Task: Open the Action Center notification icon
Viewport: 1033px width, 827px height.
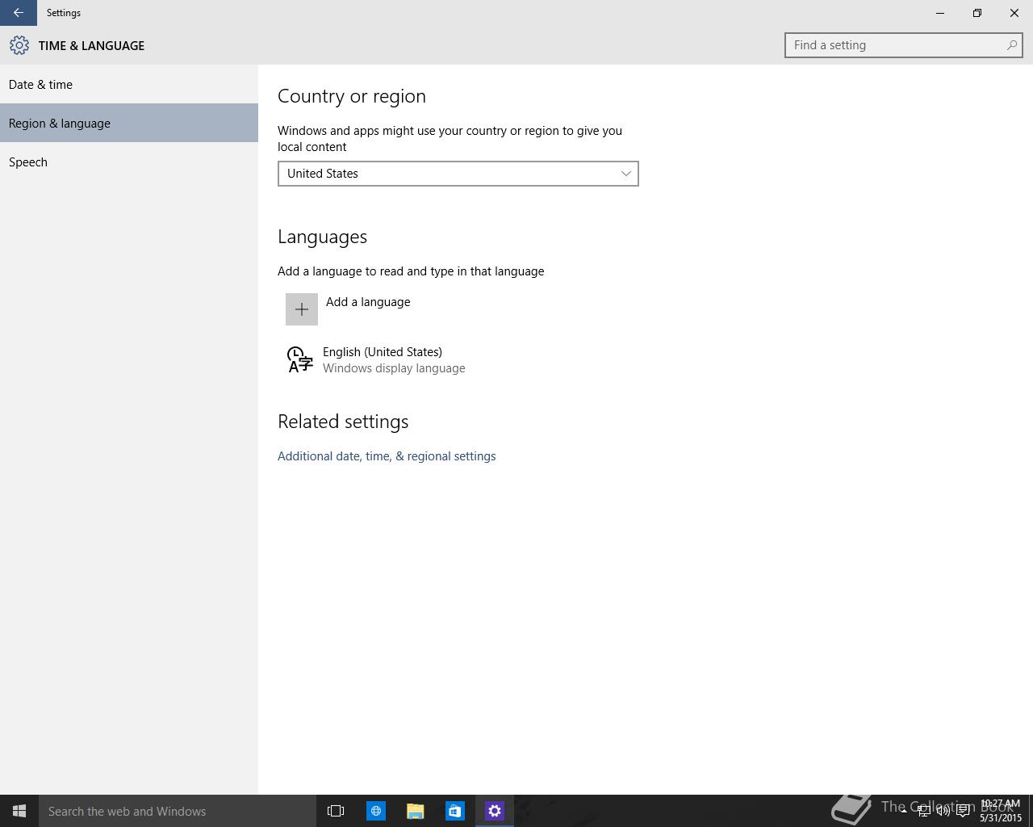Action: tap(963, 811)
